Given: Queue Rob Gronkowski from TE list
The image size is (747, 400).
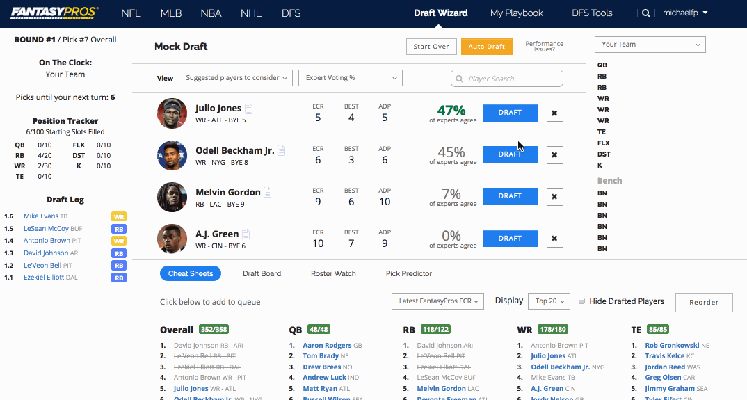Looking at the screenshot, I should point(672,345).
